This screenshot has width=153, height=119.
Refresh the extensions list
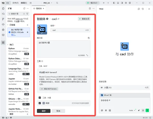(x=24, y=8)
